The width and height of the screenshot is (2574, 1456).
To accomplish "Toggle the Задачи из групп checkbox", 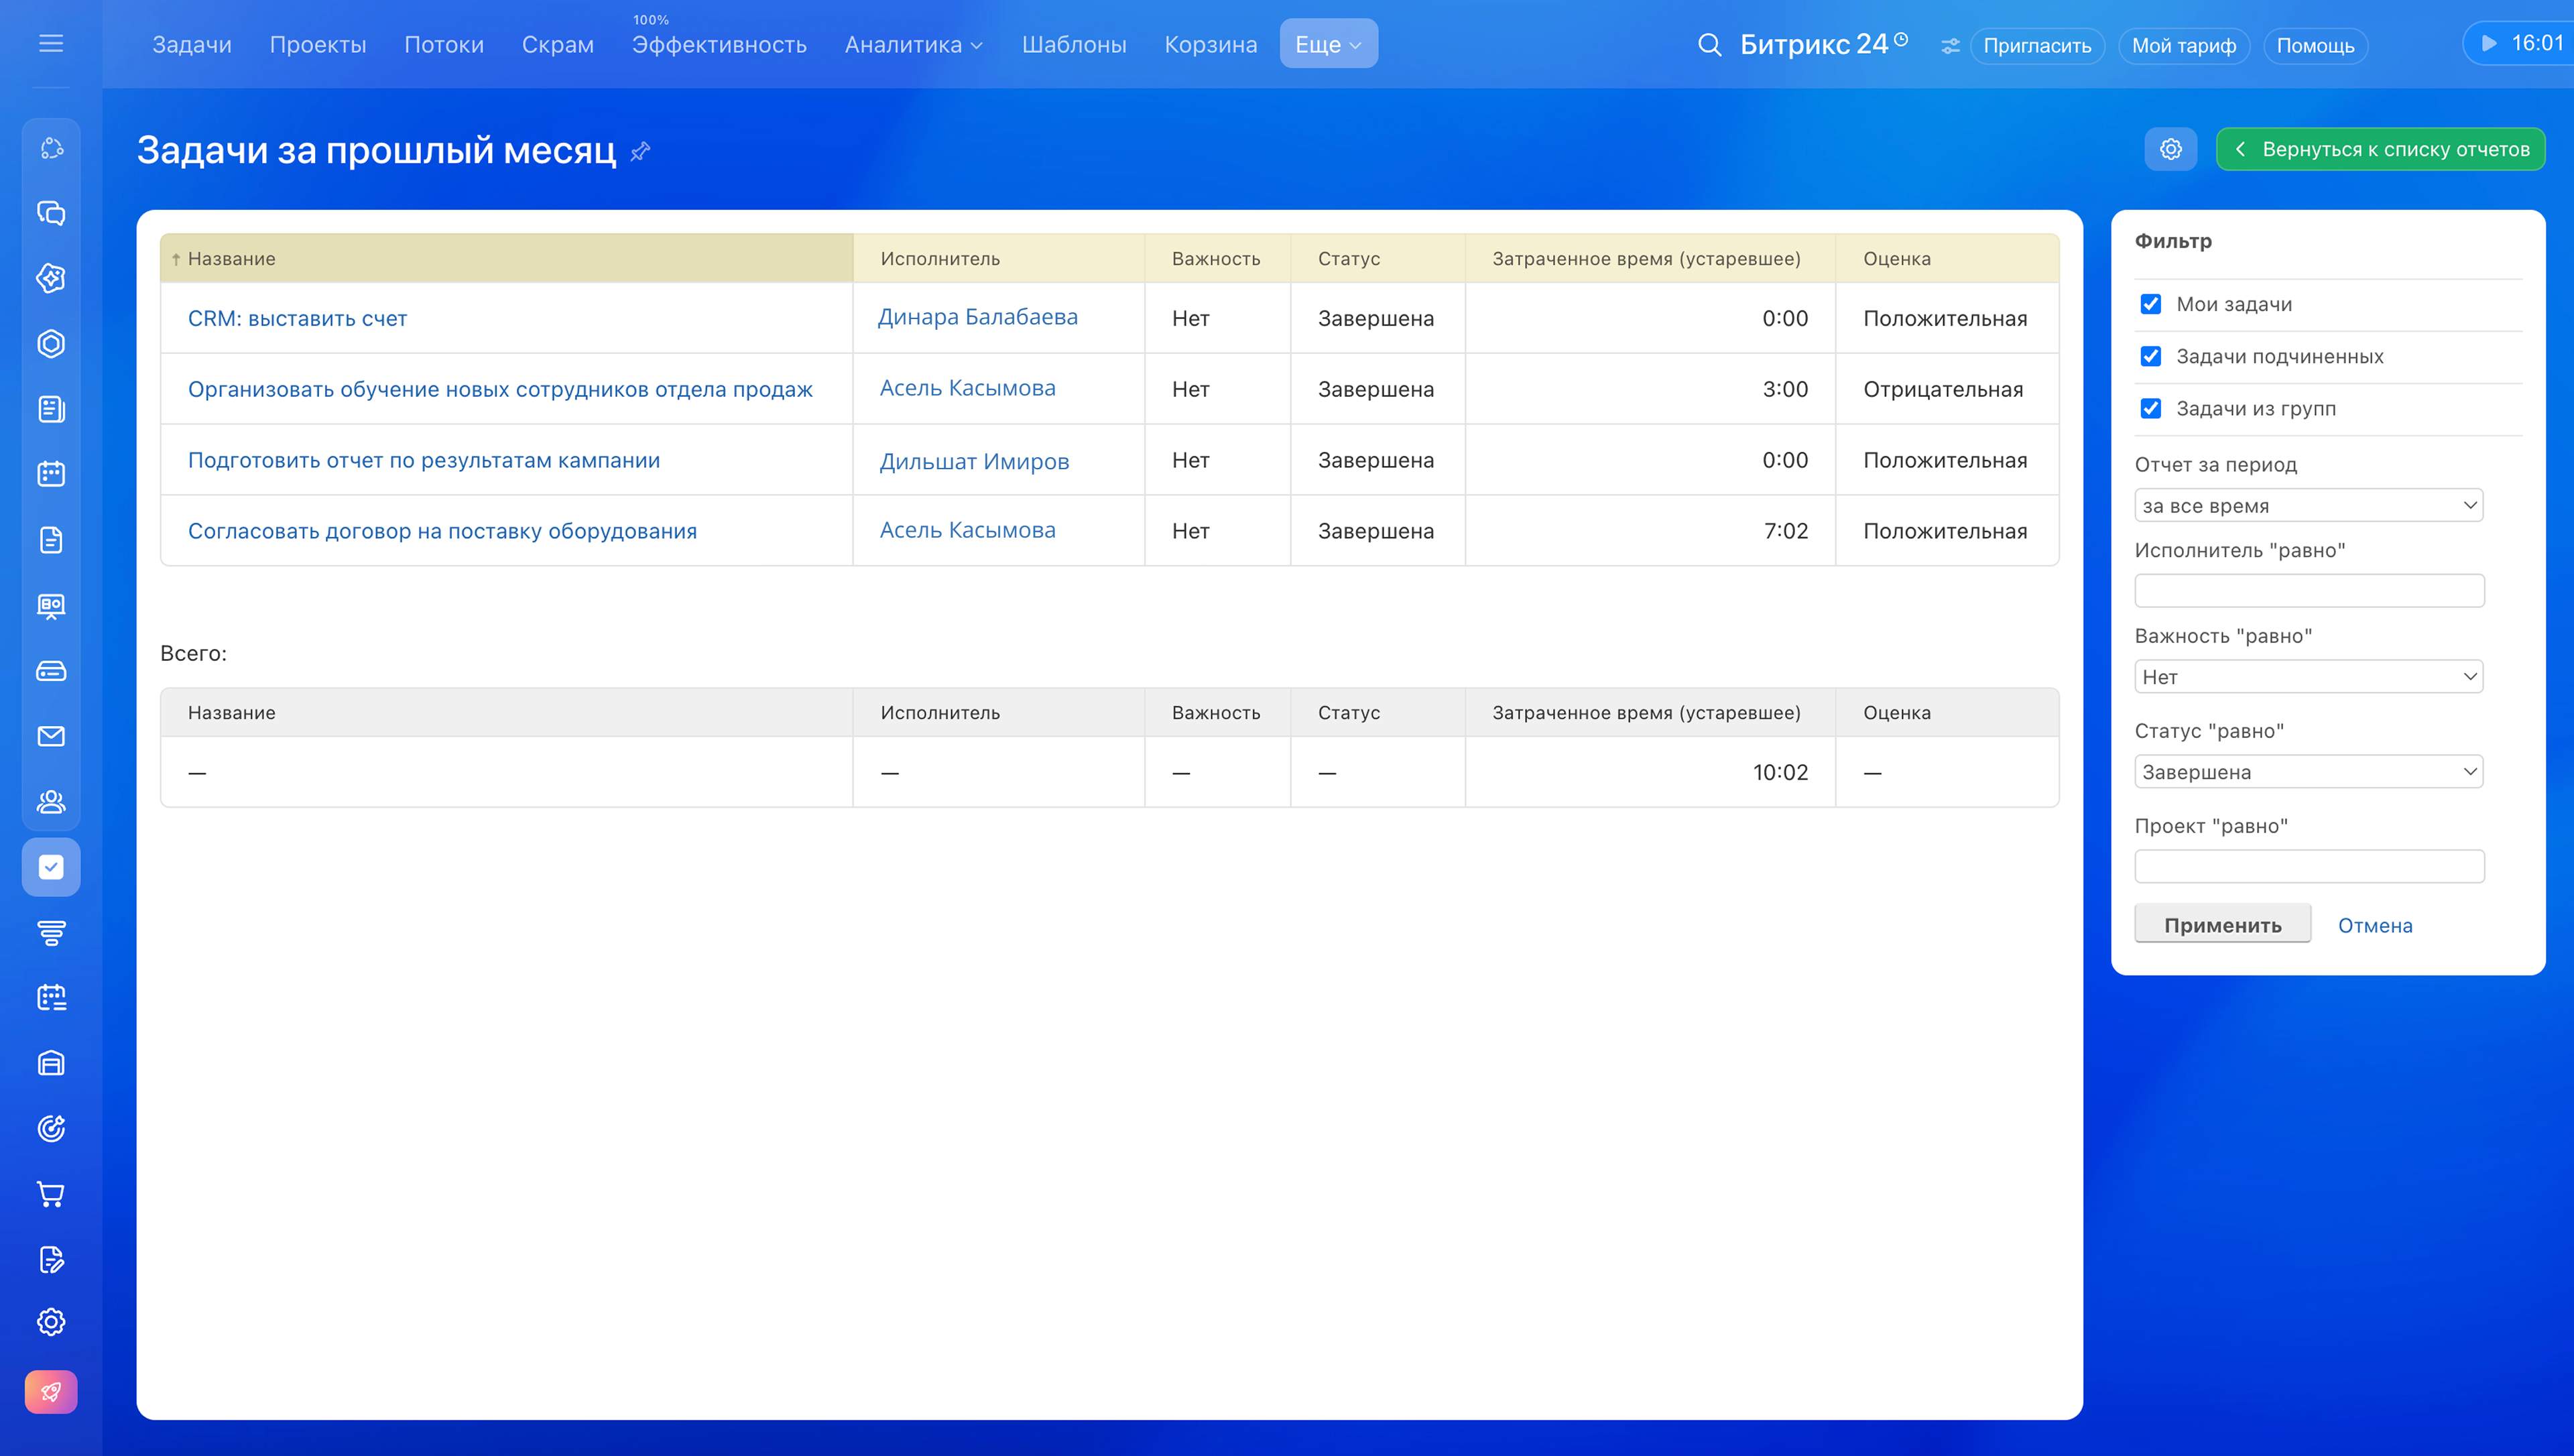I will (2151, 408).
